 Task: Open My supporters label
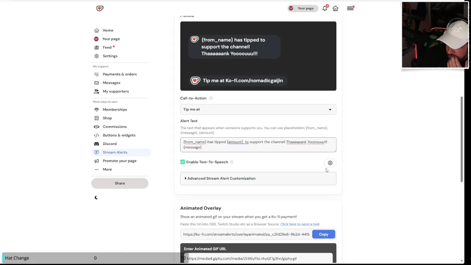tap(116, 91)
